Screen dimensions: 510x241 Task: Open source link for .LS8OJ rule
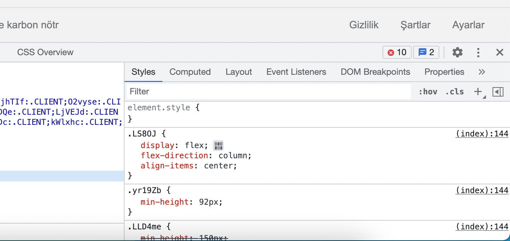pyautogui.click(x=482, y=134)
